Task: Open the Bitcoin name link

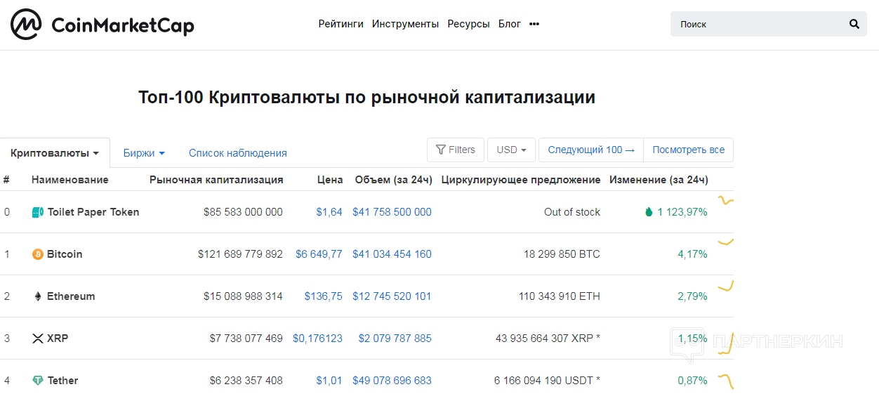Action: (x=65, y=254)
